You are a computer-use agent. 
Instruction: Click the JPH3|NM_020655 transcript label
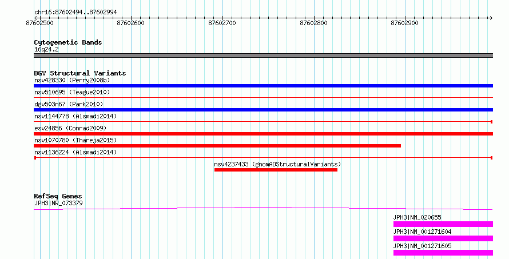pyautogui.click(x=417, y=217)
